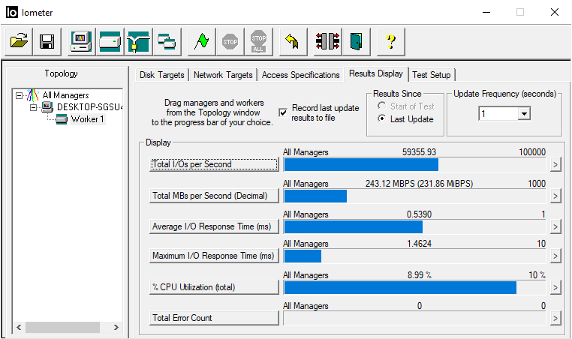The image size is (572, 339).
Task: Expand arrow next to Total I/Os per Second bar
Action: pyautogui.click(x=555, y=165)
